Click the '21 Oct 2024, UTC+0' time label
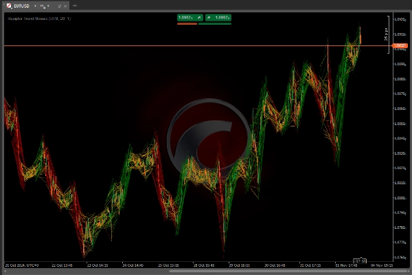This screenshot has height=275, width=412. [x=22, y=265]
